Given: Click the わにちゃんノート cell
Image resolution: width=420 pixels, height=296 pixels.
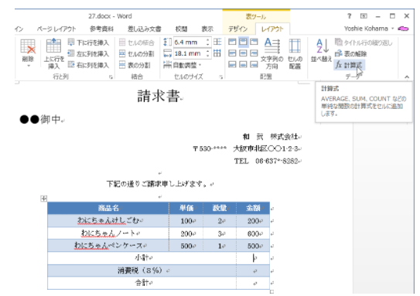Looking at the screenshot, I should pos(108,233).
